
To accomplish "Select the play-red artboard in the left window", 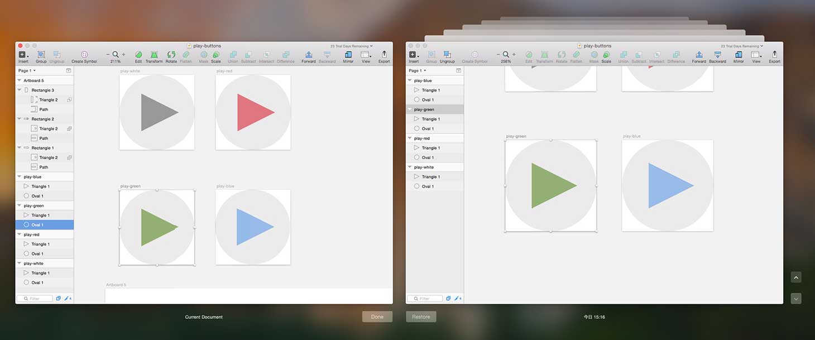I will click(253, 112).
